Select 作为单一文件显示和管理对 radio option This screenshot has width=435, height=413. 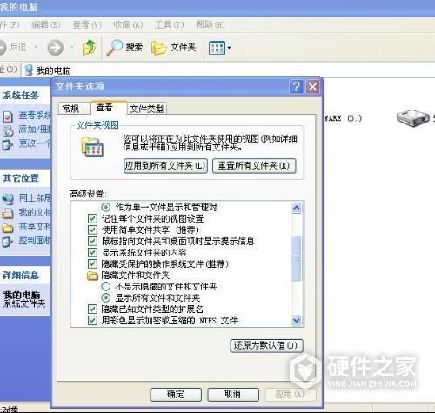106,207
